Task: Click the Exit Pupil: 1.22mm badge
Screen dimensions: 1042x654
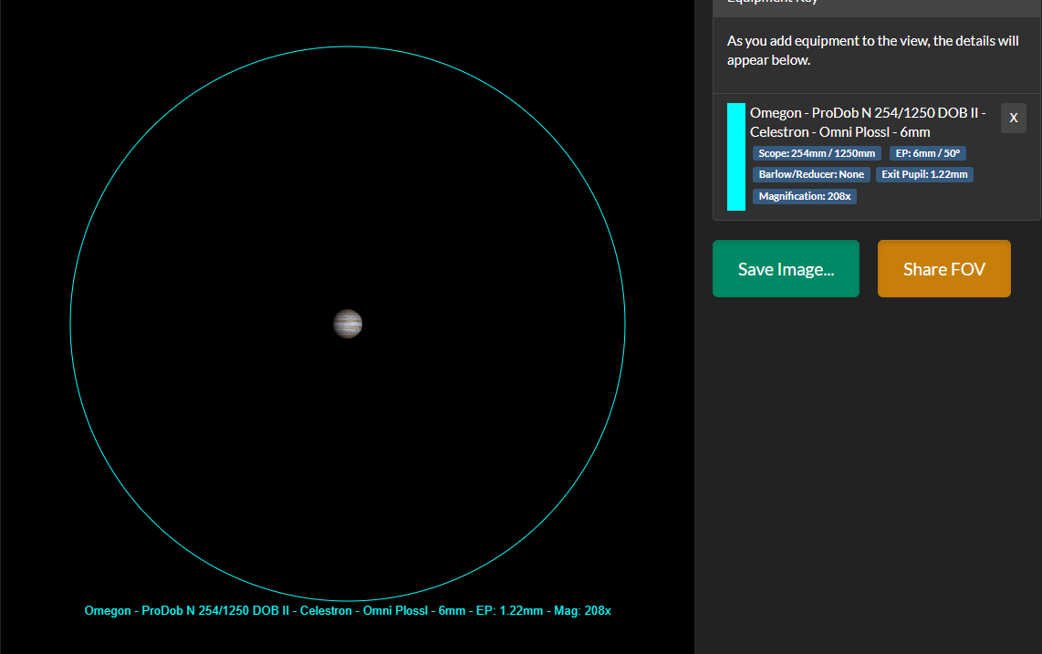Action: click(x=924, y=175)
